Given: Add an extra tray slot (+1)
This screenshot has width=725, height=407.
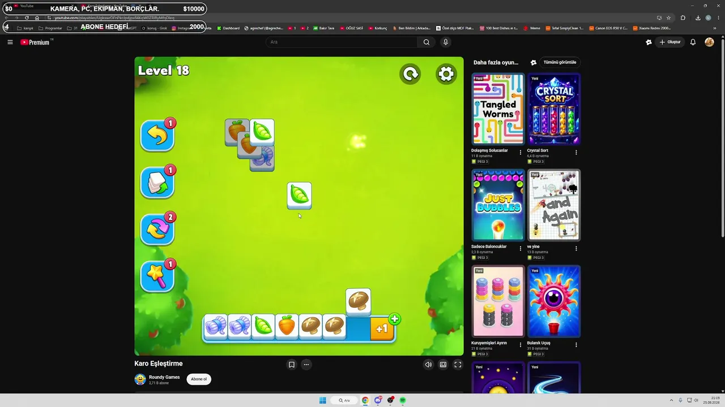Looking at the screenshot, I should [382, 328].
